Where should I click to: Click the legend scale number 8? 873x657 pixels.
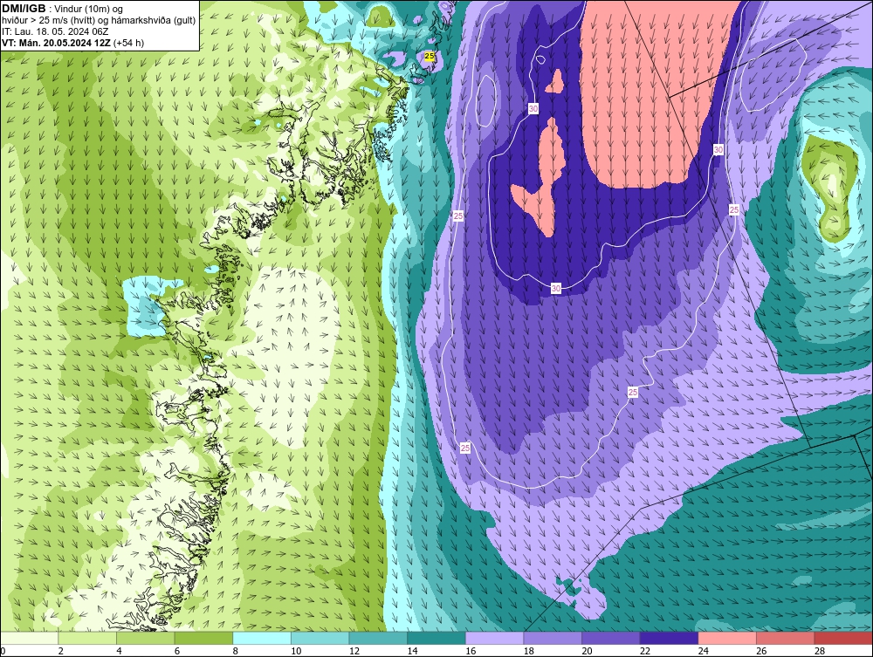(236, 651)
